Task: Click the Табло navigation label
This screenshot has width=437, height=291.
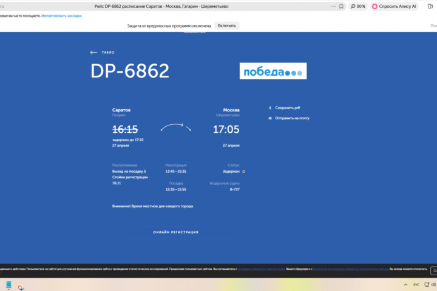Action: pyautogui.click(x=108, y=53)
